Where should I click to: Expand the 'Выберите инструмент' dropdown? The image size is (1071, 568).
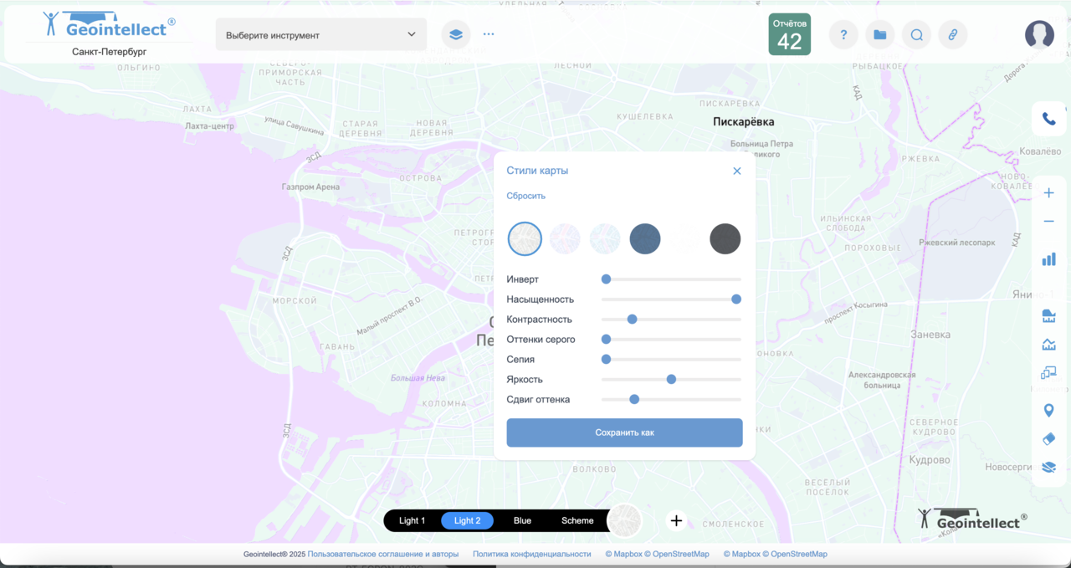pos(320,35)
